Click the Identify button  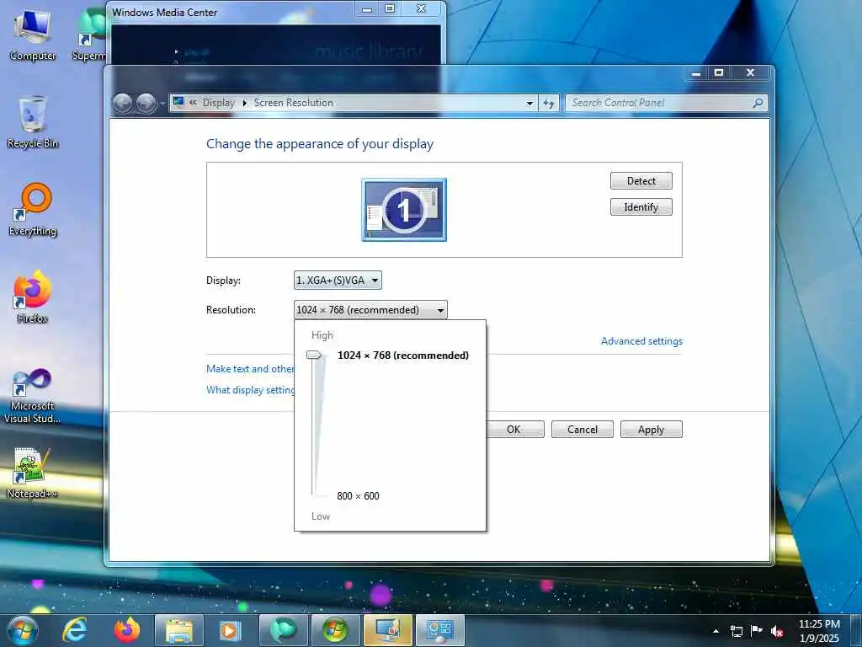(641, 207)
